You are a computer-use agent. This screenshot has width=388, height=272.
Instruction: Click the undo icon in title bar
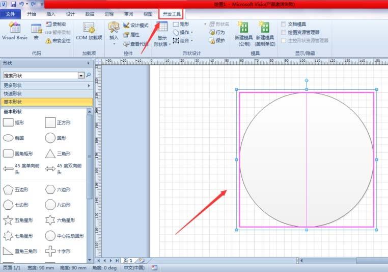(x=21, y=4)
